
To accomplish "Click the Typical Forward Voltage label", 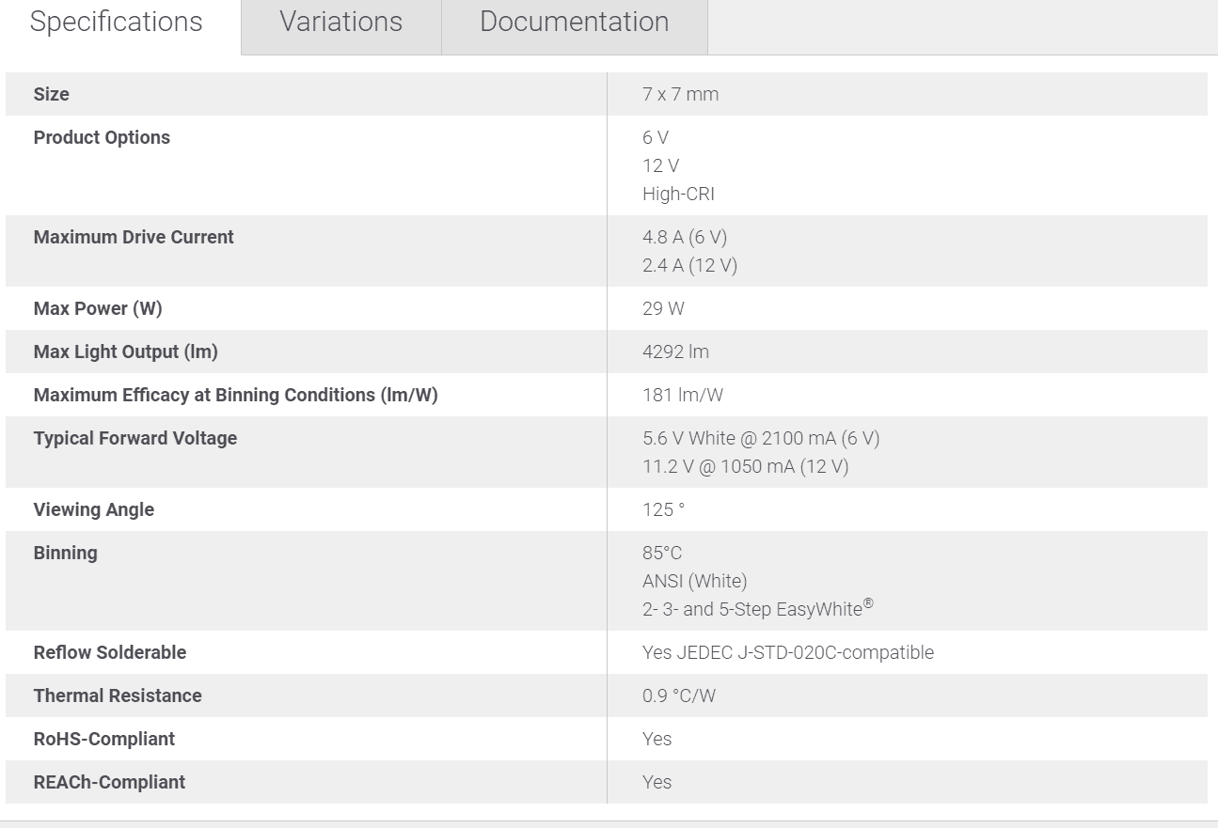I will point(135,438).
